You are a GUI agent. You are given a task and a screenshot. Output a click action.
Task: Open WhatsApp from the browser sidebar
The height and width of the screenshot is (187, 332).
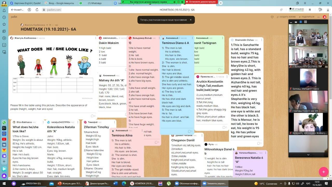4,122
